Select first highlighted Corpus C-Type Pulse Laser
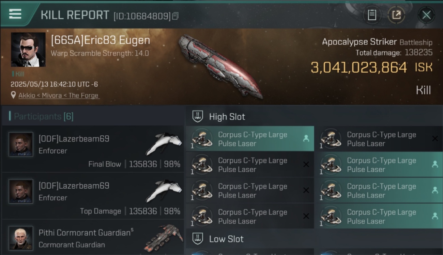The height and width of the screenshot is (255, 443). point(250,139)
